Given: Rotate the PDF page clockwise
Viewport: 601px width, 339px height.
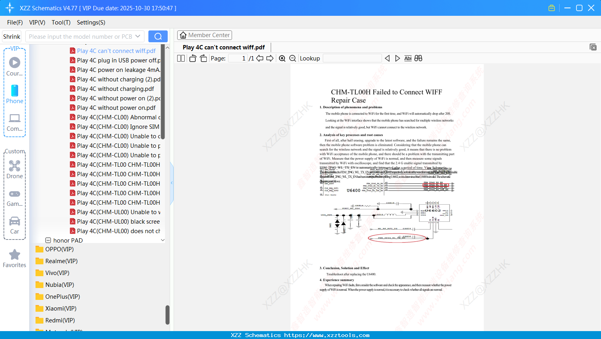Looking at the screenshot, I should [x=204, y=58].
